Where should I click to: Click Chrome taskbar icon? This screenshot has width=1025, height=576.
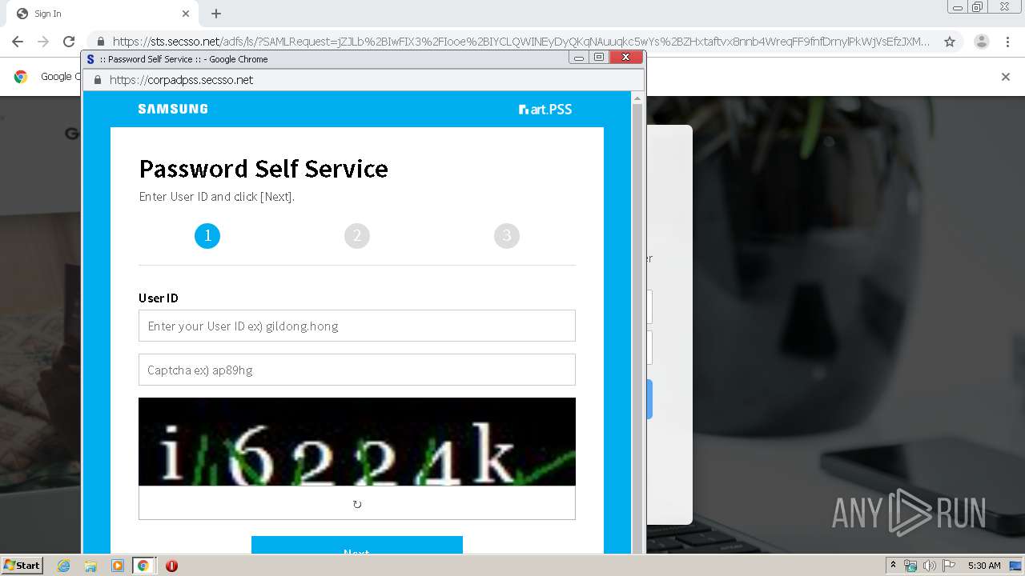(143, 566)
